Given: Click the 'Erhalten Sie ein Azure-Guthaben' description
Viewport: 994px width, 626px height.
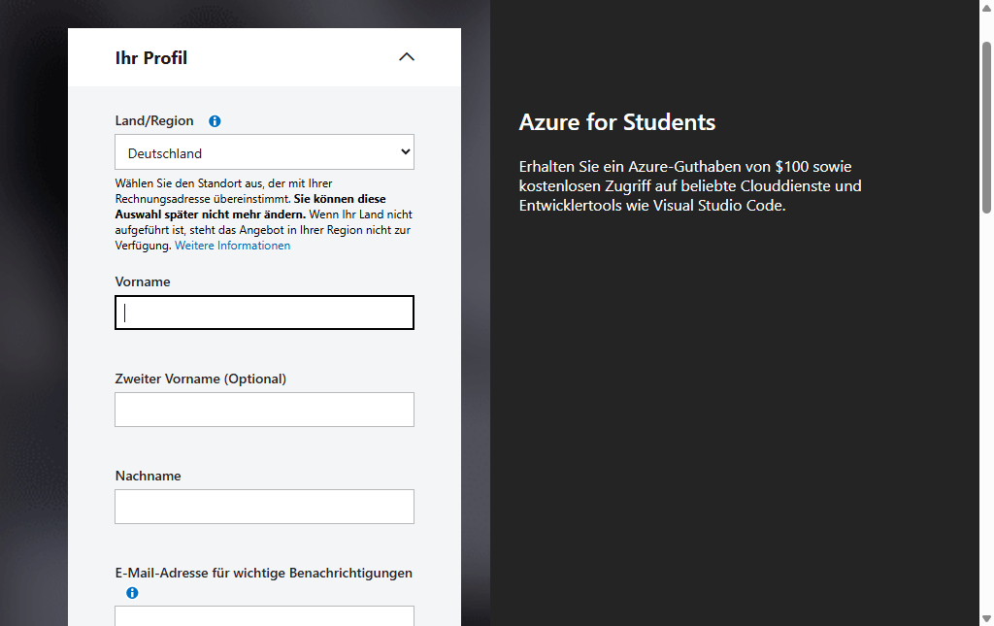Looking at the screenshot, I should [x=690, y=185].
